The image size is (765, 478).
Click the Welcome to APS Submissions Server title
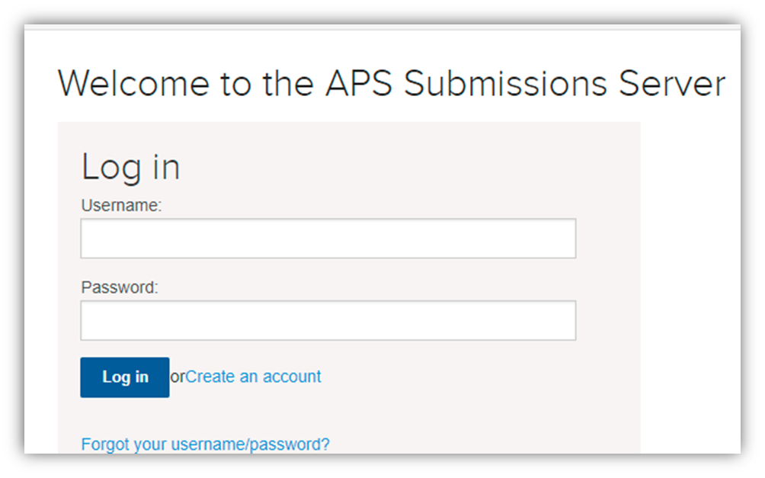[x=391, y=83]
